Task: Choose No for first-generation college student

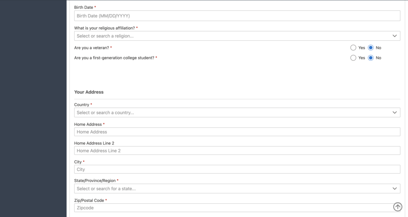Action: pos(371,58)
